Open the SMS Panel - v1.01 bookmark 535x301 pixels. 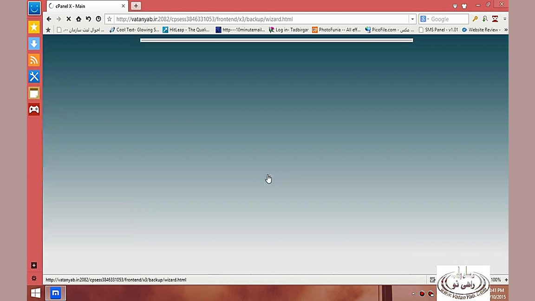pos(438,30)
